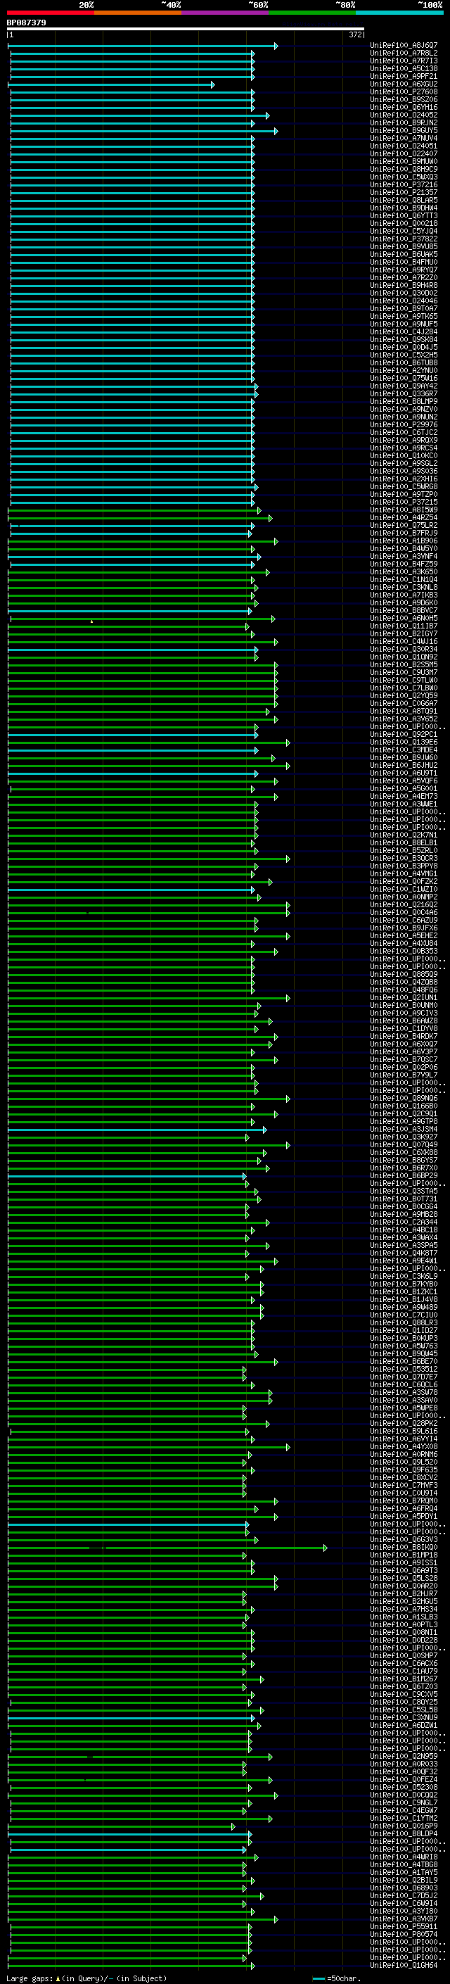Select hit label UniRef100_Q30D02
The image size is (450, 1984).
404,293
